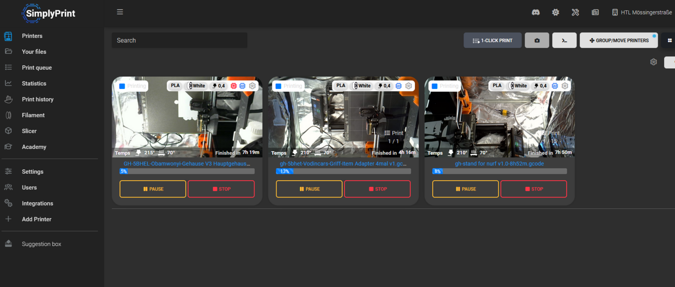The height and width of the screenshot is (287, 675).
Task: Open the HTL Mössingerstraße organization dropdown
Action: tap(642, 13)
